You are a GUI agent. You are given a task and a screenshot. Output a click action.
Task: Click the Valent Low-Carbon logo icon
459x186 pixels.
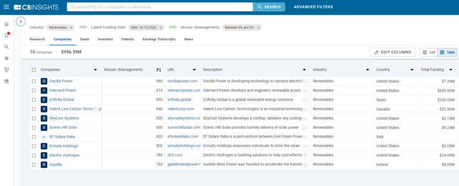[x=44, y=109]
